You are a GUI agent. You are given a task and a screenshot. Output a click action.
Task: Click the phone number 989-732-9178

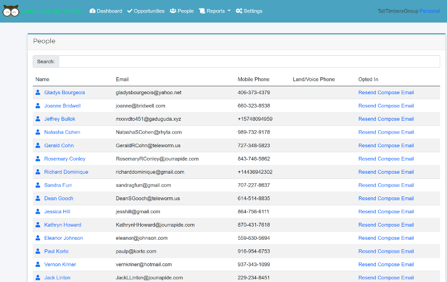[254, 133]
